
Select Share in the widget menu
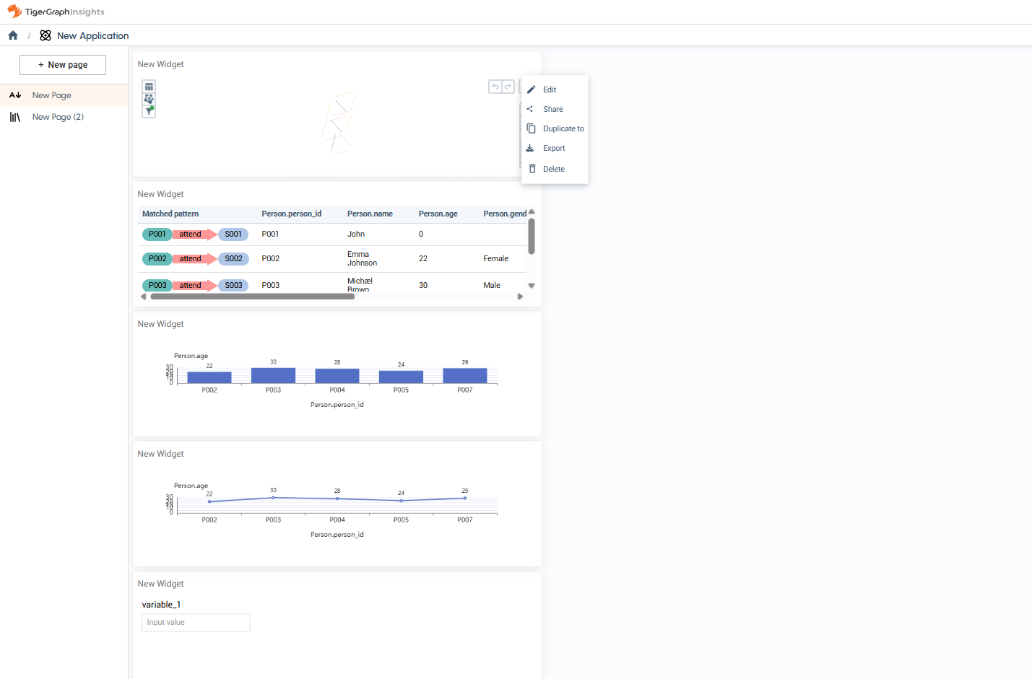pos(554,109)
